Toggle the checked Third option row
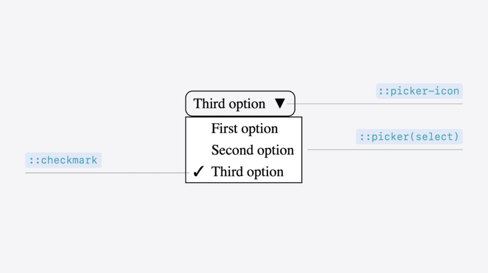The image size is (488, 273). coord(244,172)
